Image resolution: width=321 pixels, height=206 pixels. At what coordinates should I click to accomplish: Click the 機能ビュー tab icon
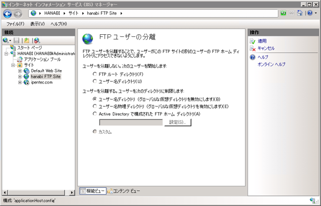point(83,191)
